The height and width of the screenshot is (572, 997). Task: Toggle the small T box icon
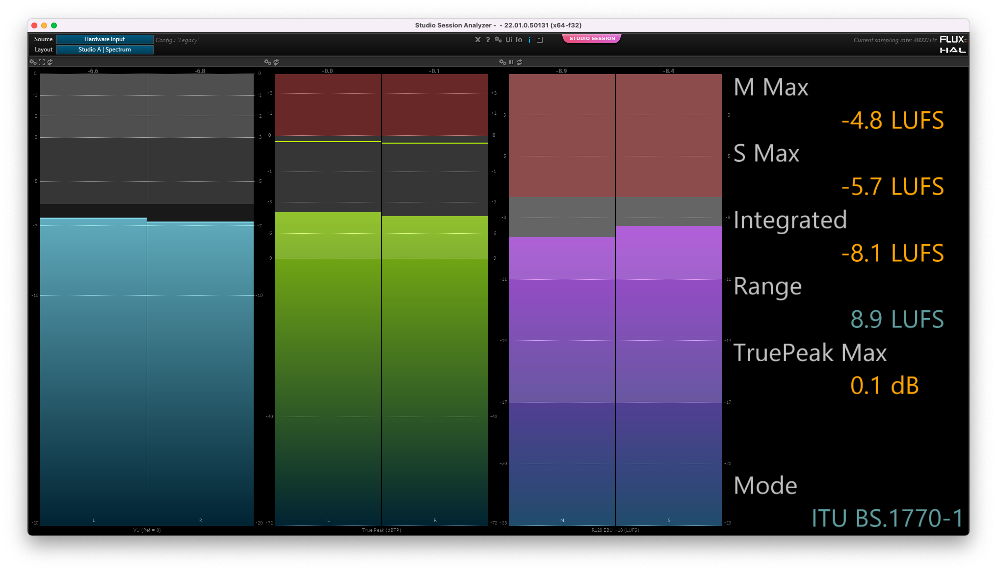pos(540,40)
